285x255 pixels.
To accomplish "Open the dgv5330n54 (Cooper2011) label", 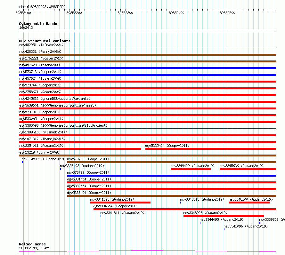I will pyautogui.click(x=41, y=119).
